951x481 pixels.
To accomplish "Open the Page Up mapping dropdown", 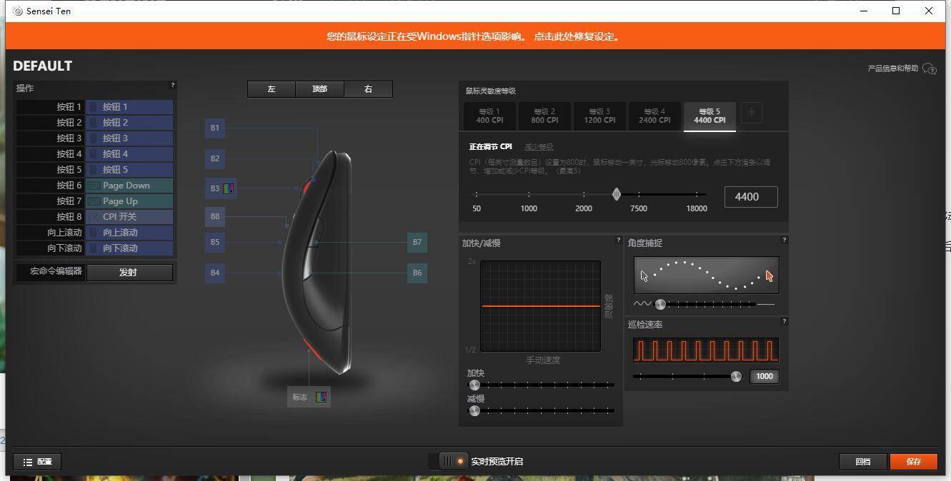I will [129, 201].
